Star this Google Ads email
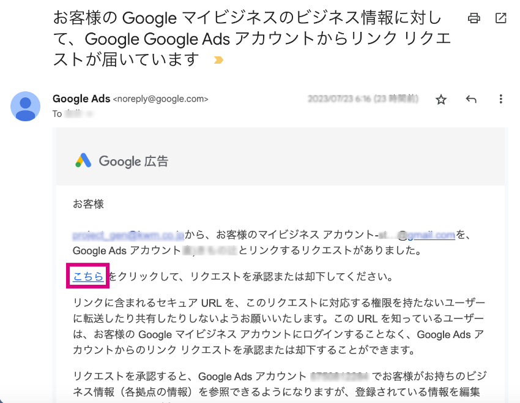This screenshot has height=403, width=520. click(x=441, y=99)
